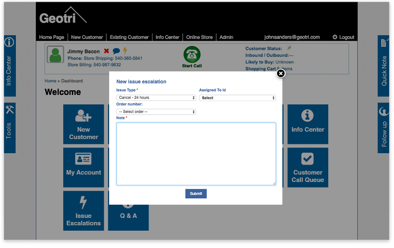Log out using the Logout link

344,37
